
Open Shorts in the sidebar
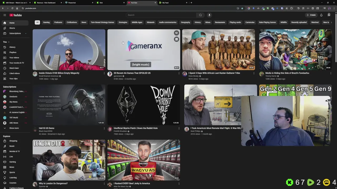[15, 28]
